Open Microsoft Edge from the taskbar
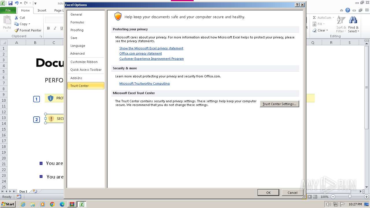 pyautogui.click(x=62, y=204)
